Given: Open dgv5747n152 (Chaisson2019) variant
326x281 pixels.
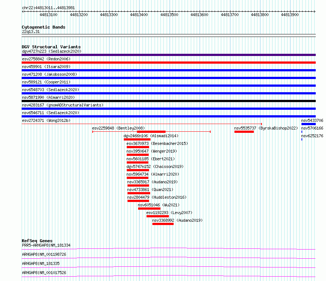Looking at the screenshot, I should coord(155,166).
